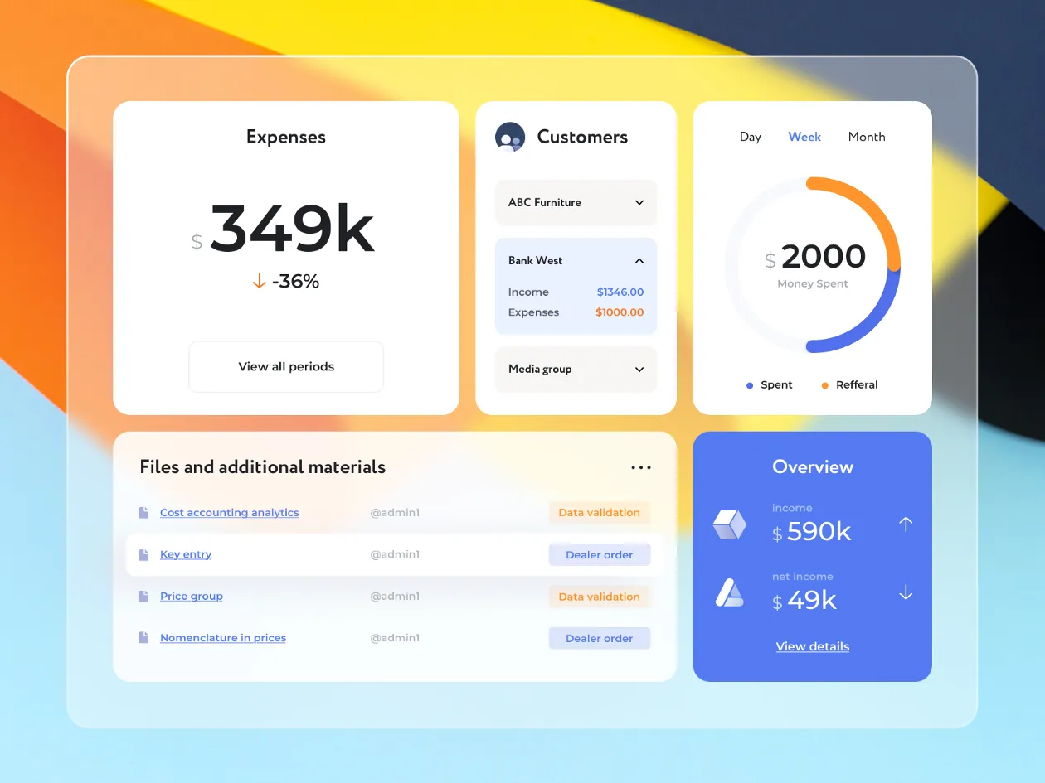The width and height of the screenshot is (1045, 783).
Task: Click the Customers avatar icon
Action: tap(510, 137)
